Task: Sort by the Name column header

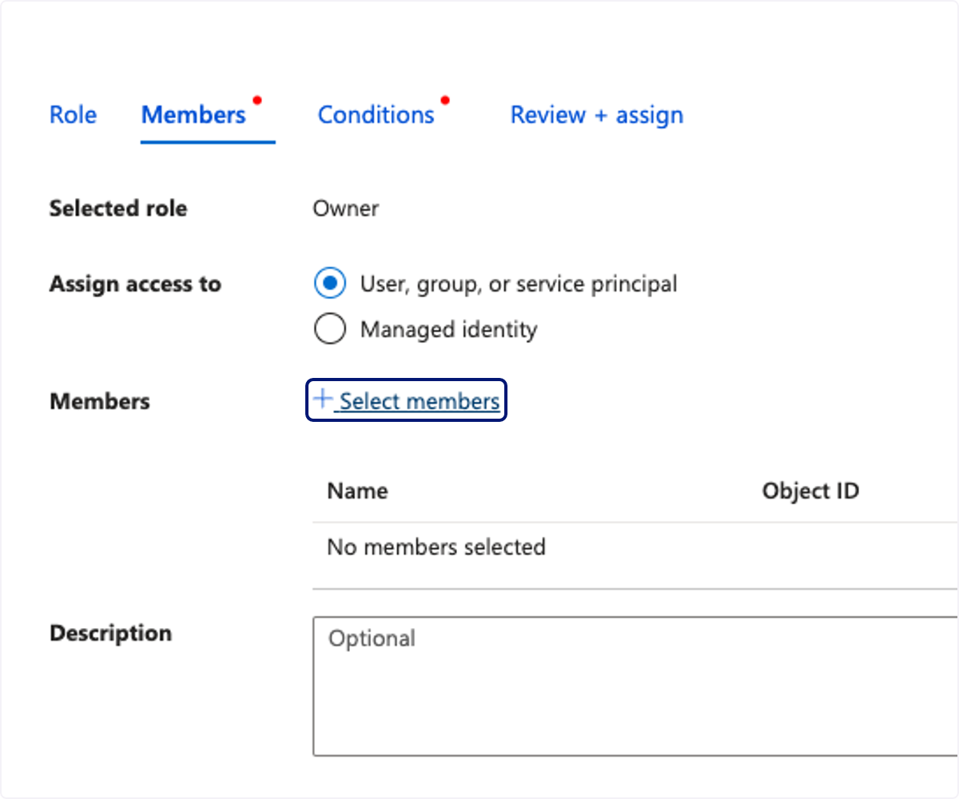Action: 357,491
